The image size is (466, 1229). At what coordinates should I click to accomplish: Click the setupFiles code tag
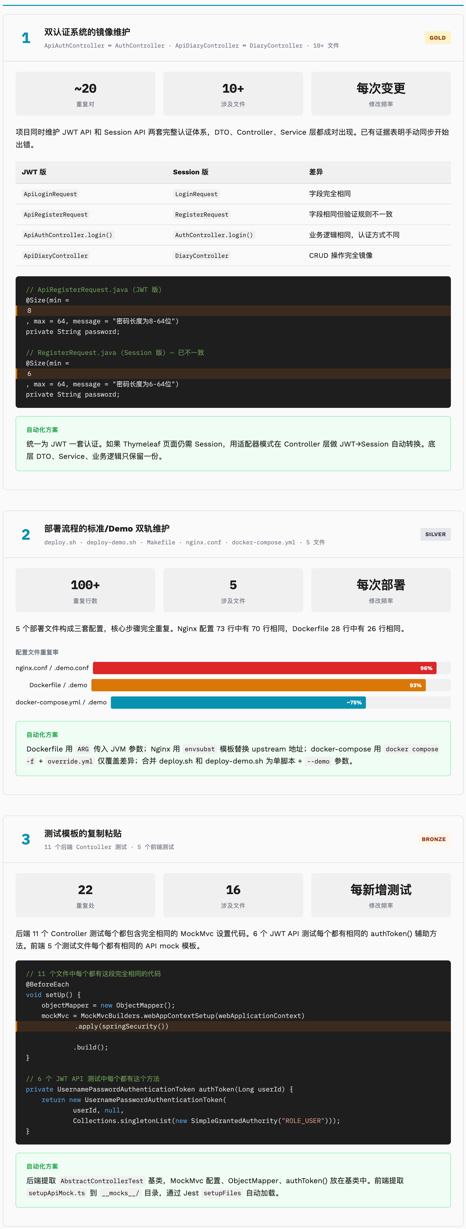[222, 1193]
